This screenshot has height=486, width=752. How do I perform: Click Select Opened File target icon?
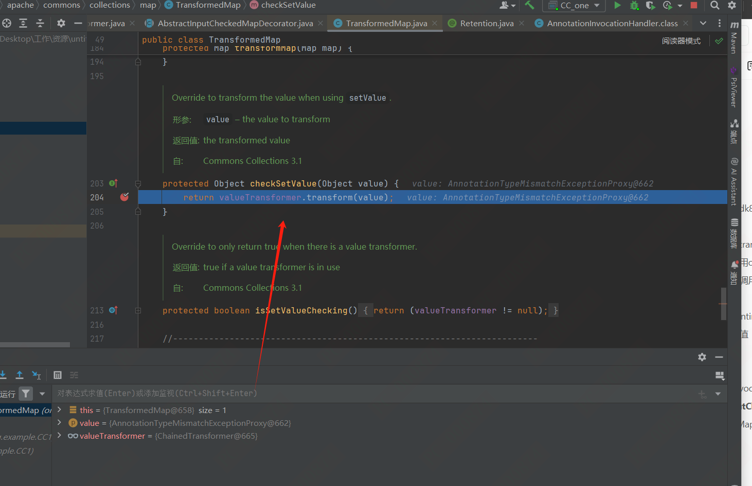tap(7, 23)
